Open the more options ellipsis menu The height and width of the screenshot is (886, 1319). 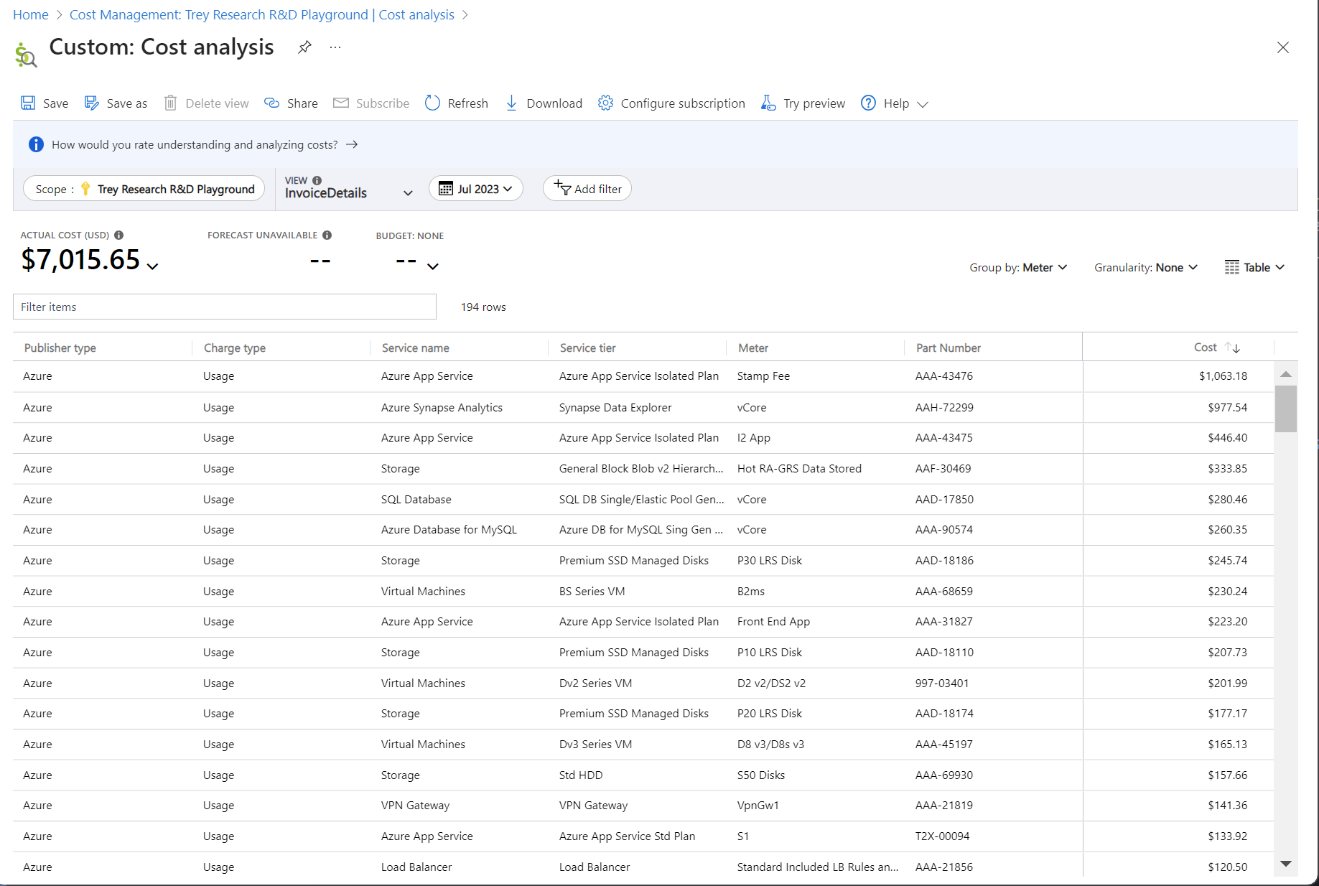pos(335,47)
